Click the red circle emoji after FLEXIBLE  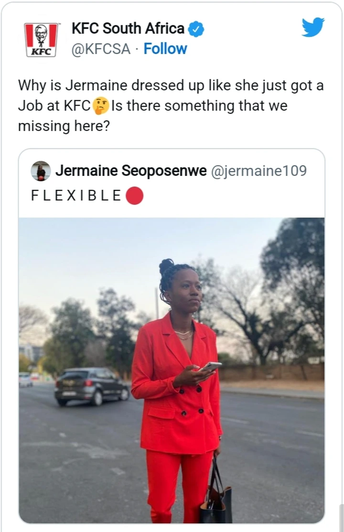pos(135,196)
